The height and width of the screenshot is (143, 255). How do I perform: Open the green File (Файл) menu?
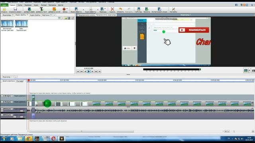point(4,5)
